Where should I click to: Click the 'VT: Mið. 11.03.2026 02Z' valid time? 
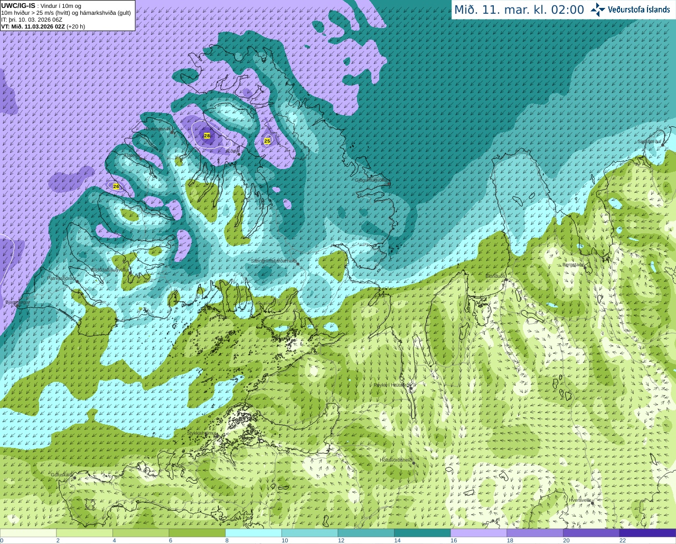(33, 26)
